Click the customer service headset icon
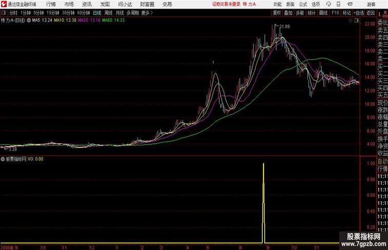This screenshot has height=250, width=388. pos(328,4)
